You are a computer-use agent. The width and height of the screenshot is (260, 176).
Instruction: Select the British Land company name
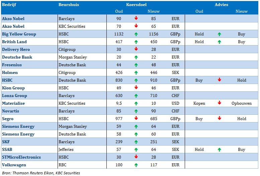14,42
